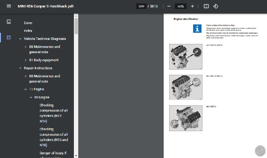Collapse the 00 Engine subnode

point(31,97)
